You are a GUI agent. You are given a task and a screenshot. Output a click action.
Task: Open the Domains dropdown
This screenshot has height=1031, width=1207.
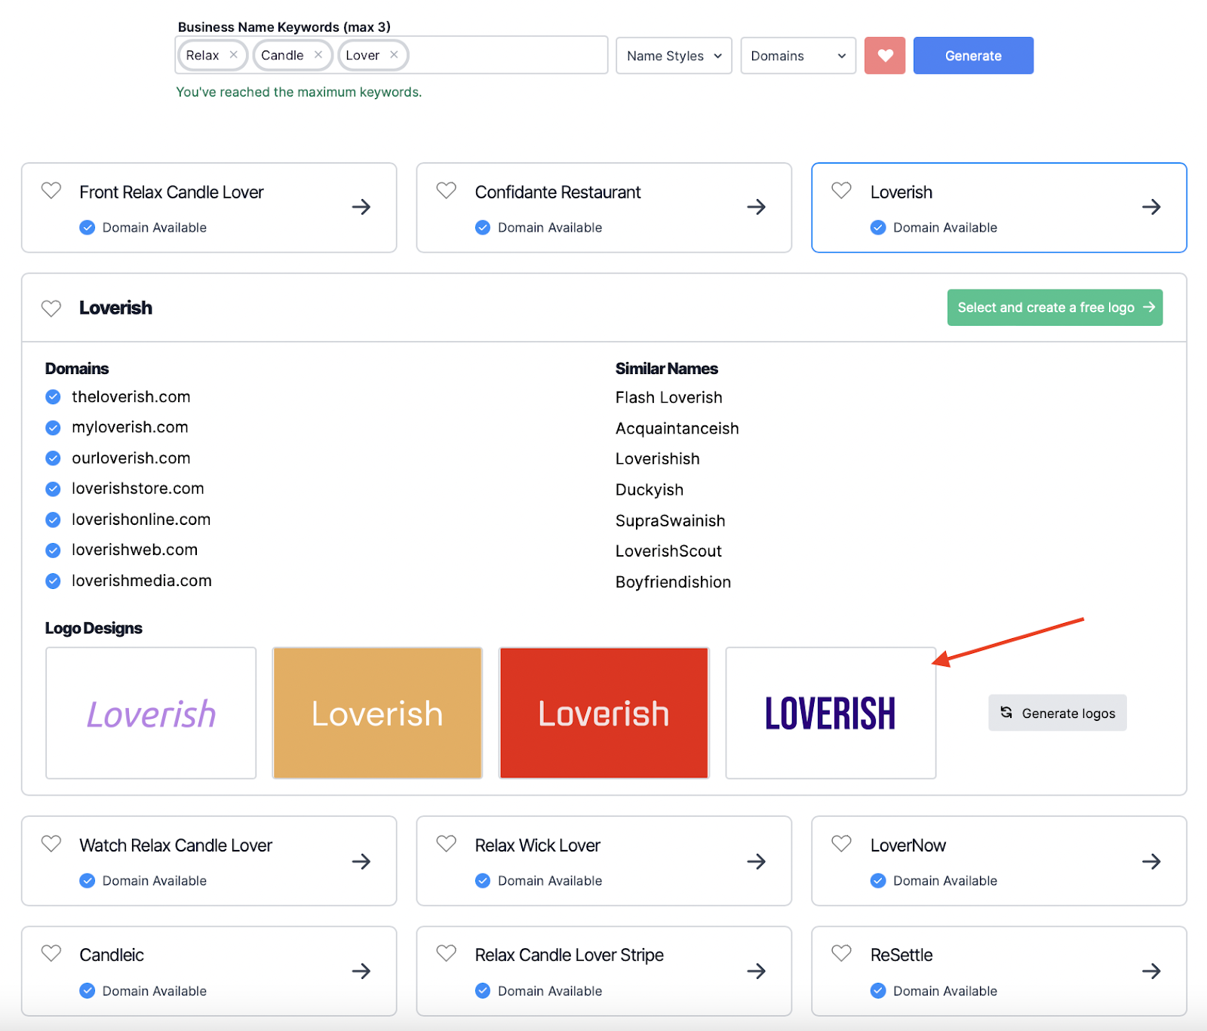(x=798, y=56)
